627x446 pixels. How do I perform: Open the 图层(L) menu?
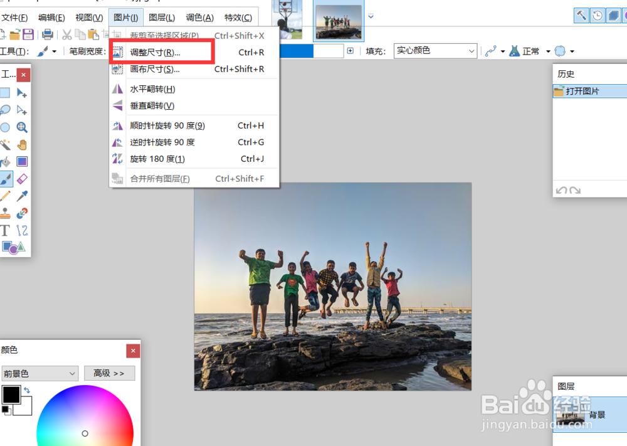pos(162,18)
